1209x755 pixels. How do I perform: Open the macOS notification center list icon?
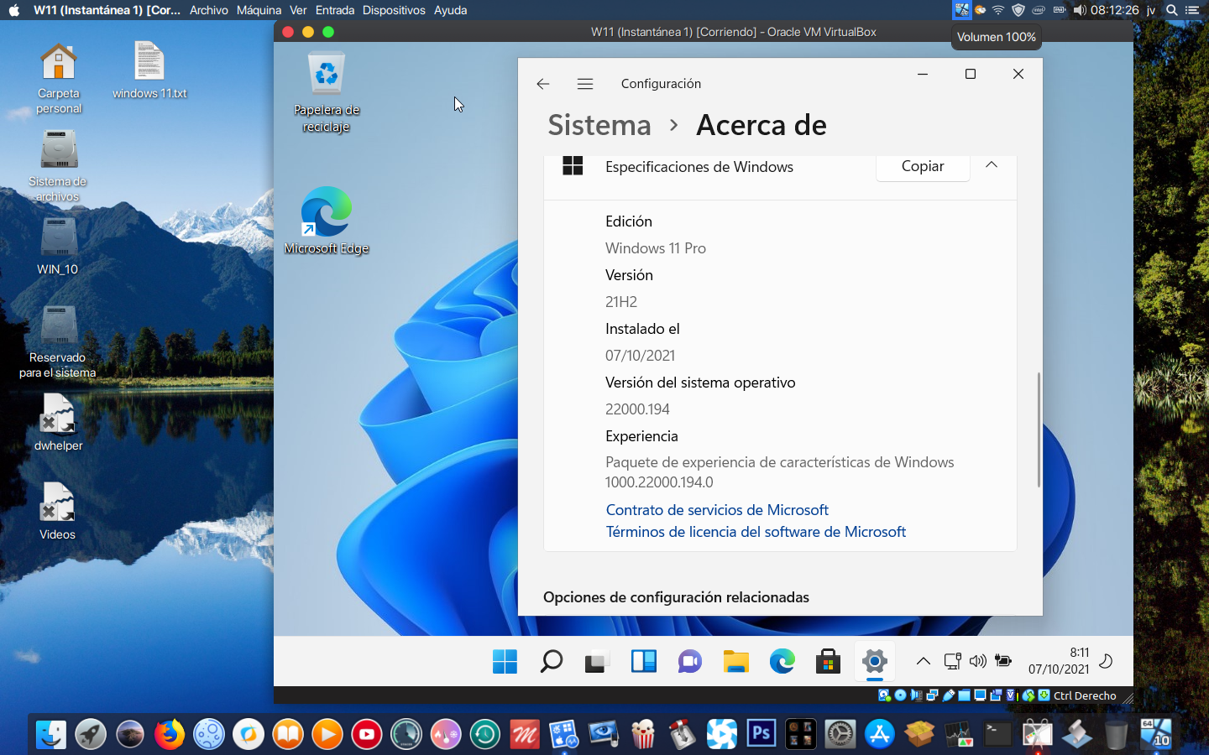pos(1191,10)
